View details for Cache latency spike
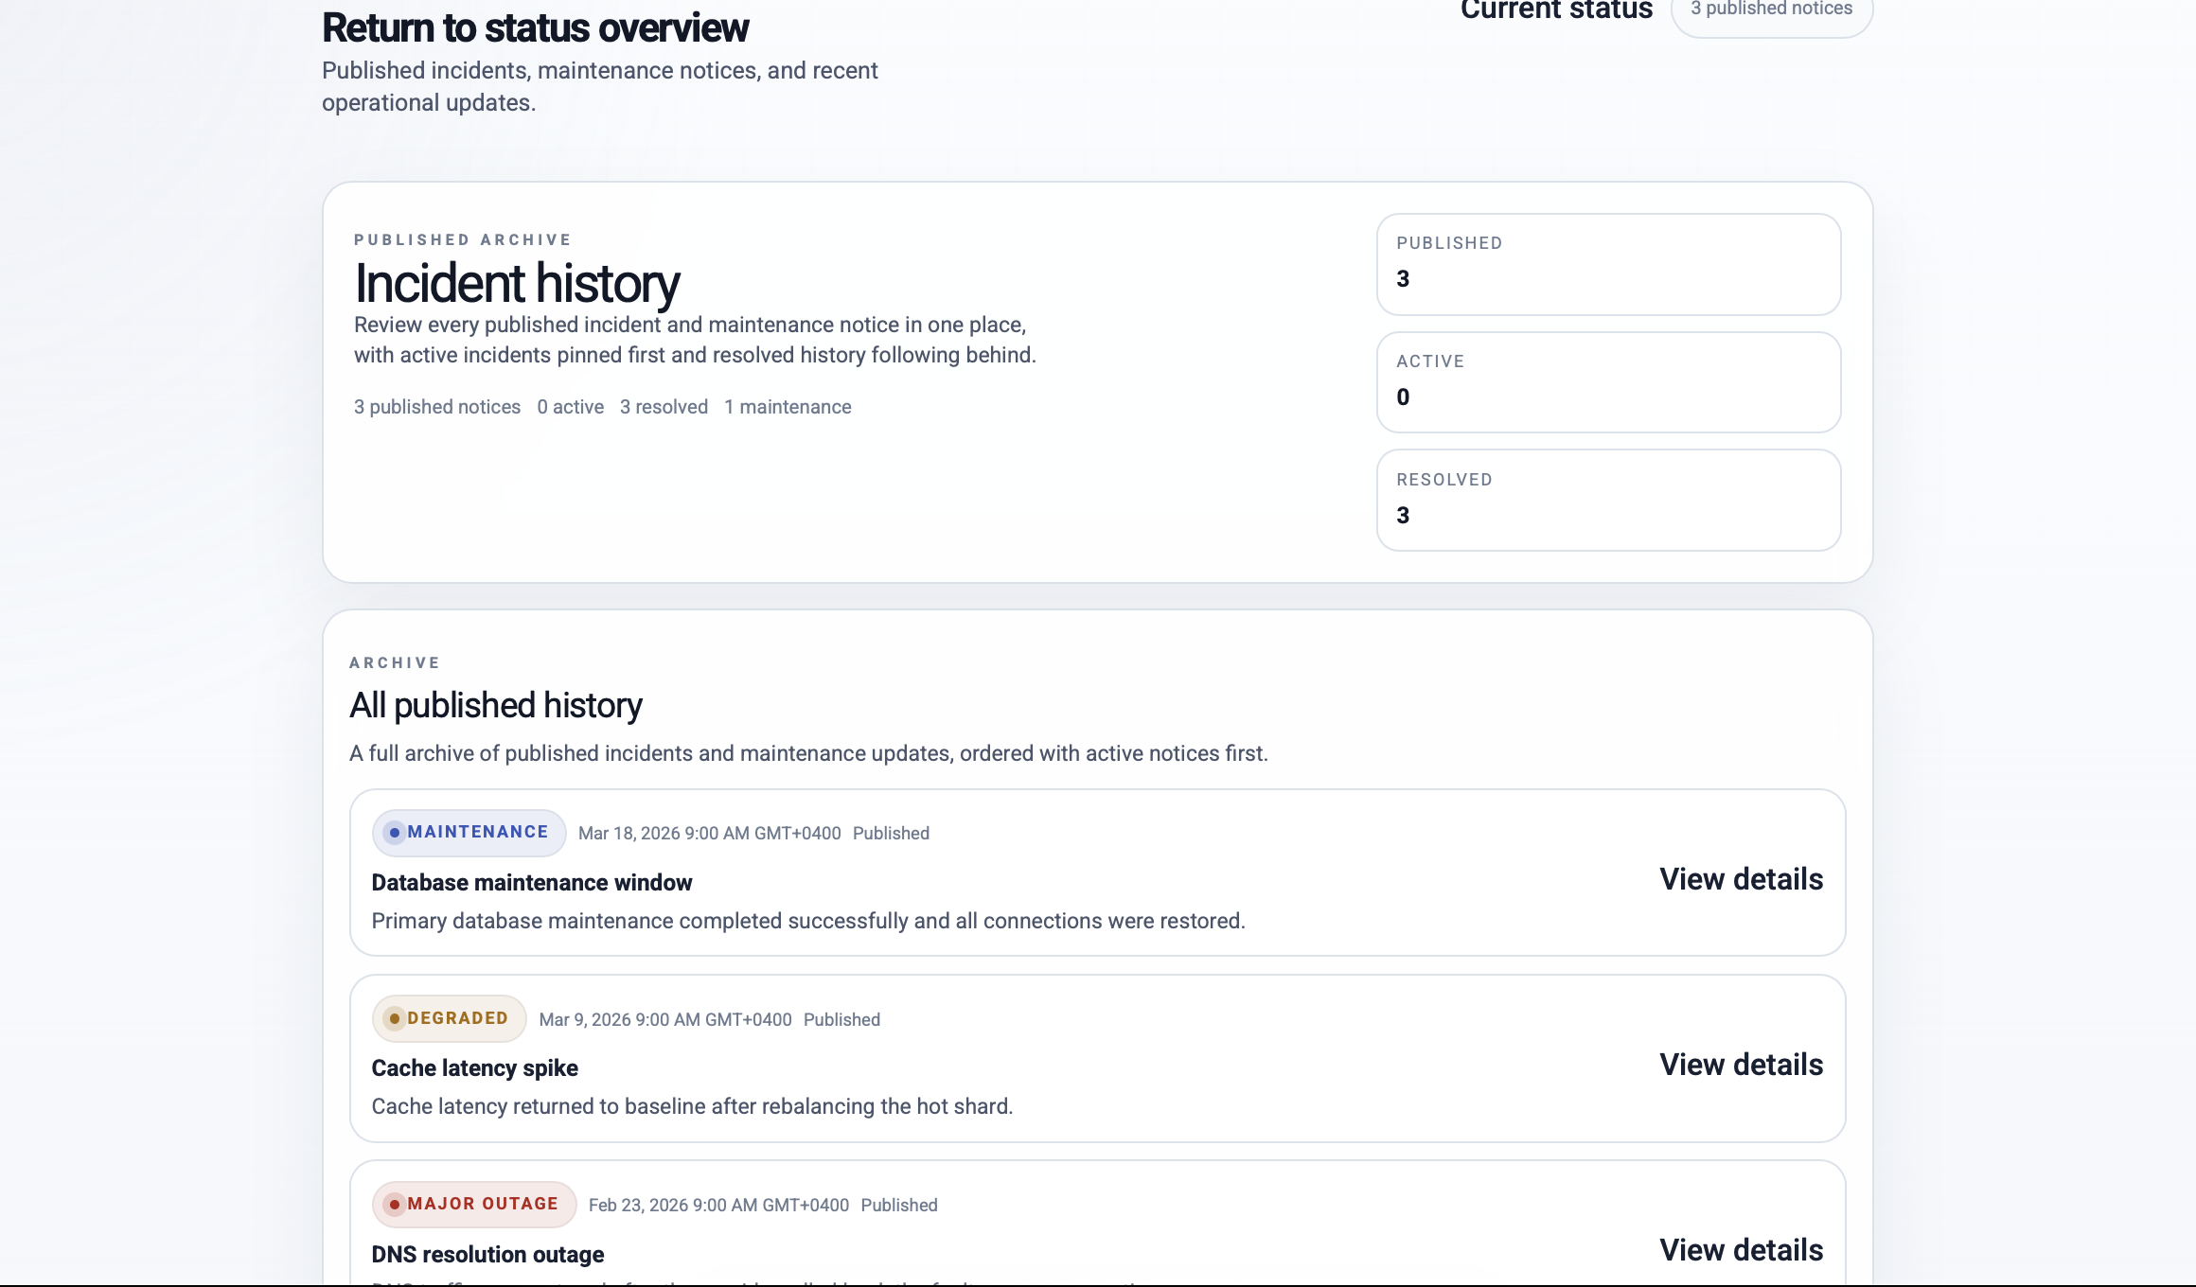The image size is (2196, 1287). click(x=1741, y=1065)
